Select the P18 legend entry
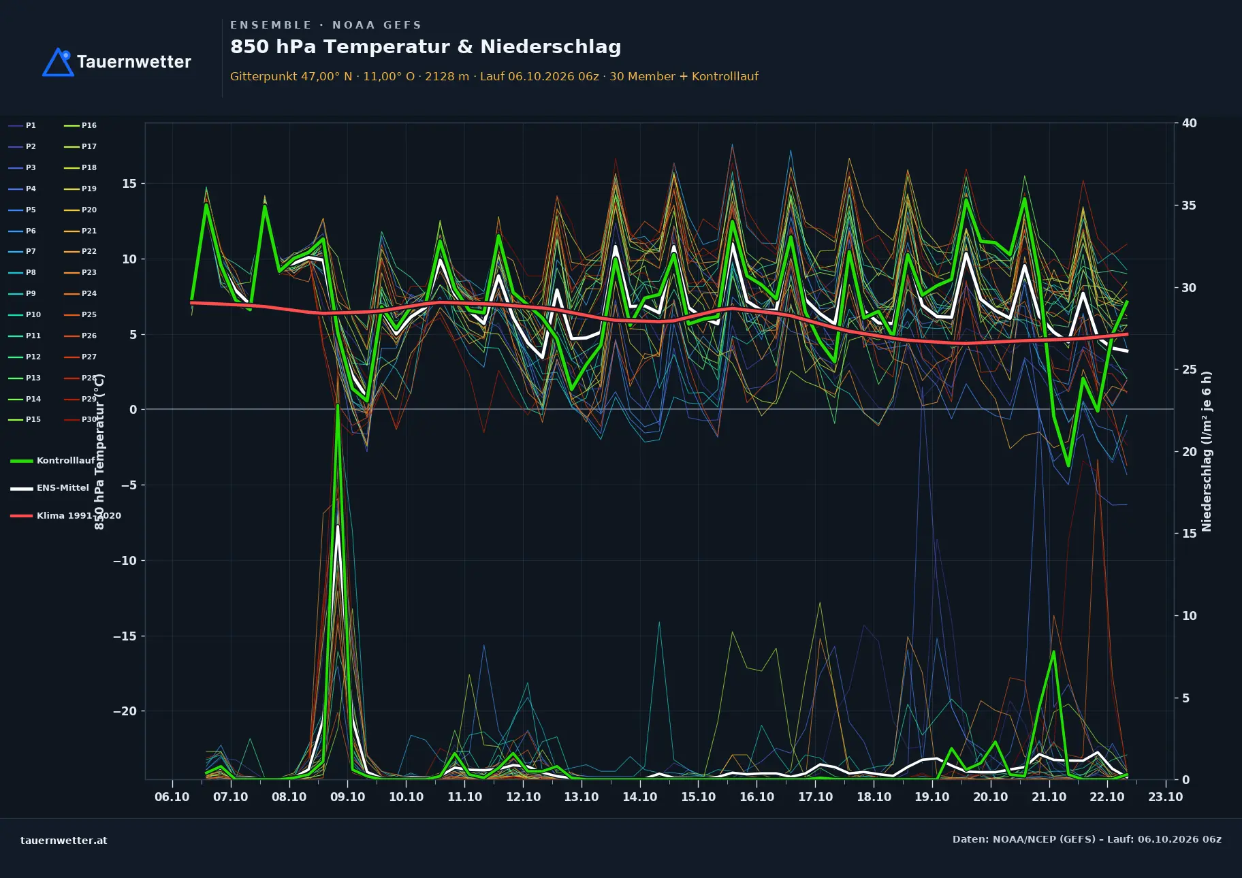This screenshot has height=878, width=1242. pyautogui.click(x=80, y=168)
